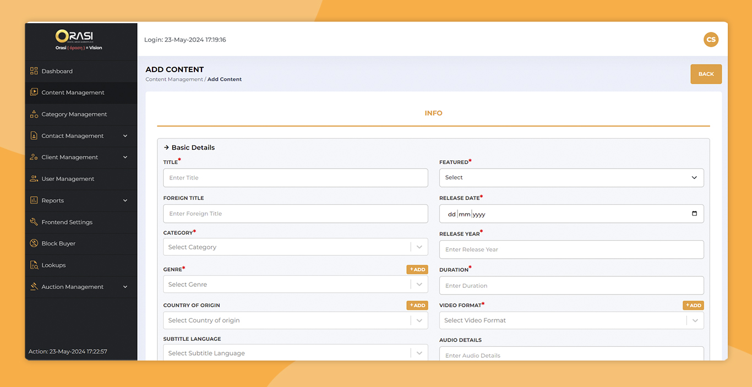Click the Block Buyer icon
Viewport: 752px width, 387px height.
point(34,243)
